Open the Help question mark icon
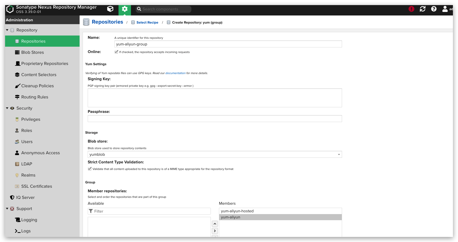The width and height of the screenshot is (458, 242). 434,9
